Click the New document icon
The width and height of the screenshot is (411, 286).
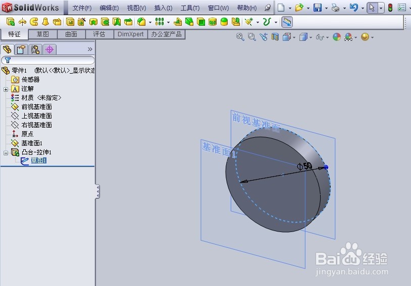click(281, 8)
